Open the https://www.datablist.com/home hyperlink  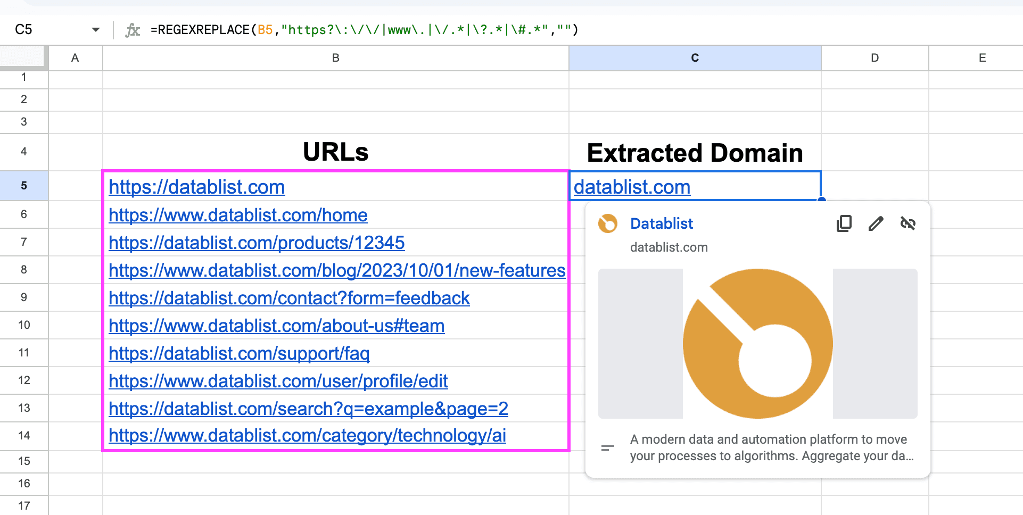[238, 215]
